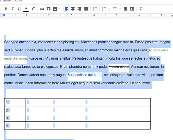Viewport: 173px width, 140px height.
Task: Toggle bold formatting
Action: coord(6,9)
